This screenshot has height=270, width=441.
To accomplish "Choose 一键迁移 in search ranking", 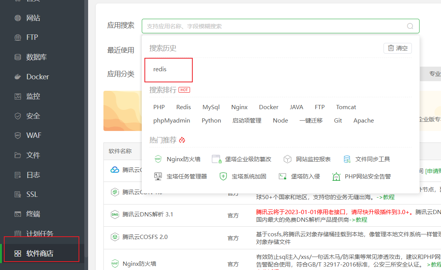I will [x=311, y=121].
